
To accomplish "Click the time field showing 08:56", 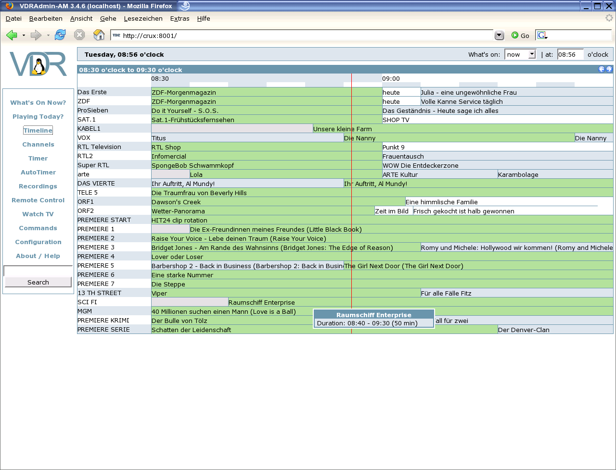I will (x=570, y=54).
